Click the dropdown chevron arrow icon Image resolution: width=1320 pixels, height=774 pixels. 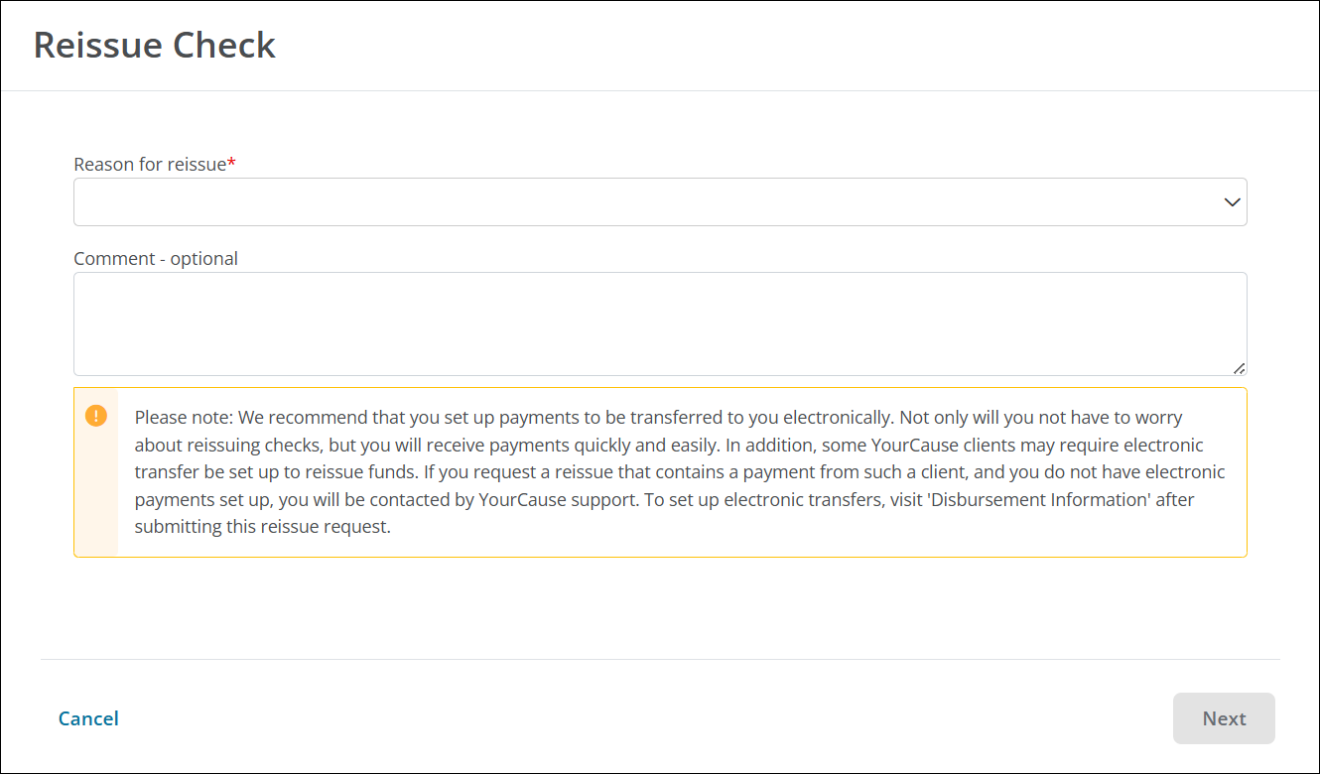coord(1232,202)
